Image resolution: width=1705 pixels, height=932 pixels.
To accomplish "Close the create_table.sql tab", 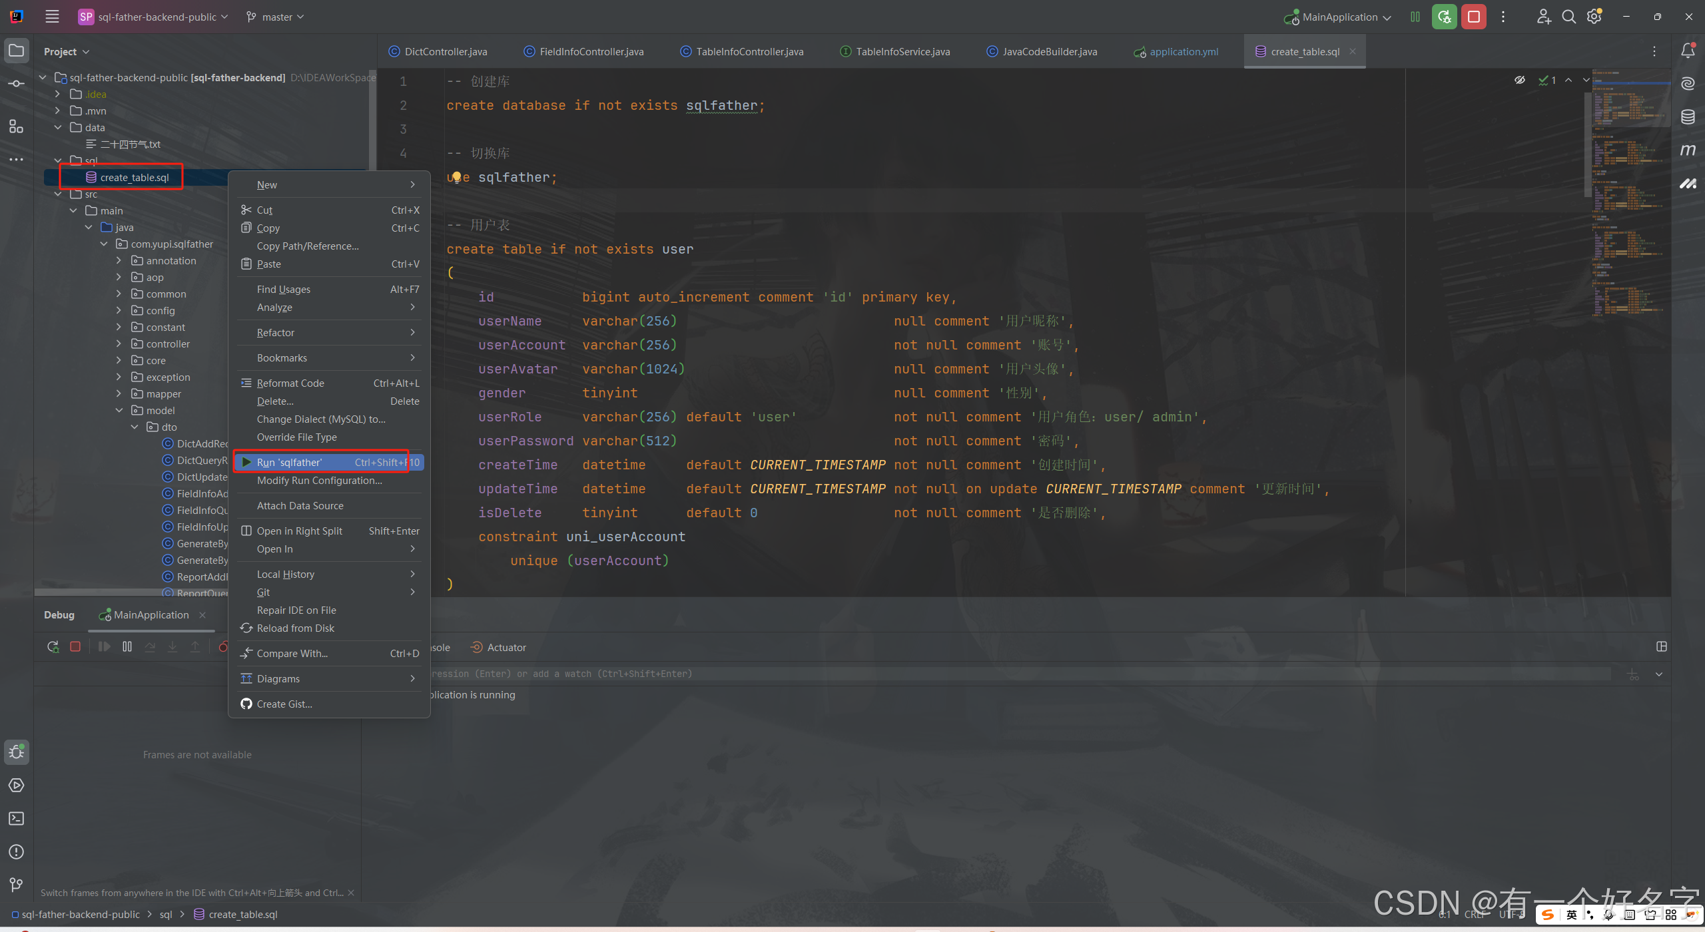I will pyautogui.click(x=1353, y=51).
